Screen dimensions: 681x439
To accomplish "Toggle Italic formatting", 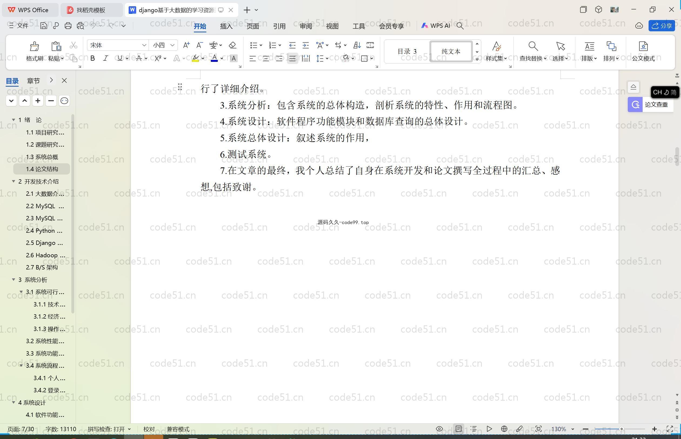I will click(x=106, y=58).
